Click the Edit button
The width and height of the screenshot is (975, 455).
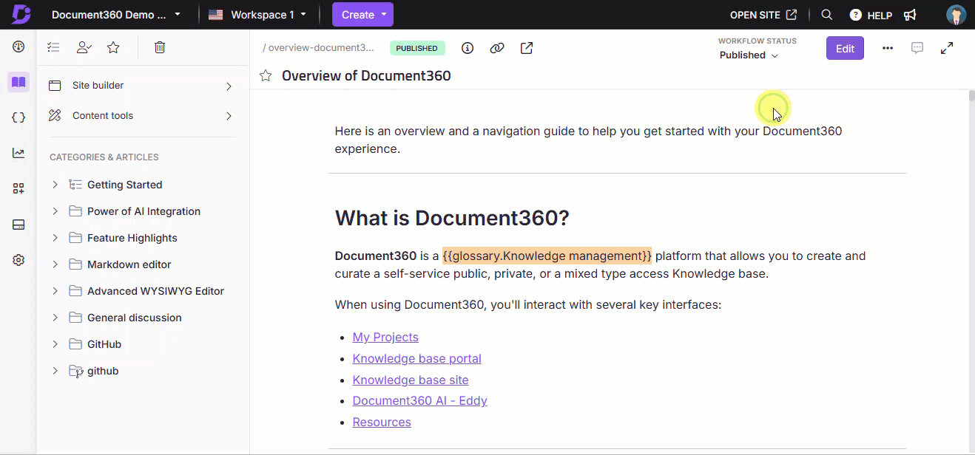click(845, 48)
